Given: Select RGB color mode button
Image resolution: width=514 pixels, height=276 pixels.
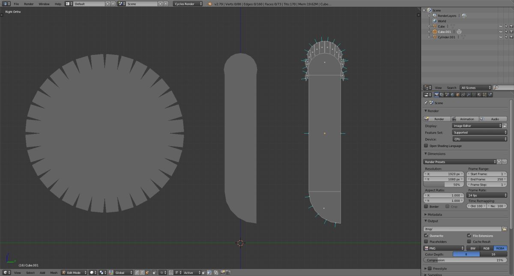Looking at the screenshot, I should coord(487,248).
